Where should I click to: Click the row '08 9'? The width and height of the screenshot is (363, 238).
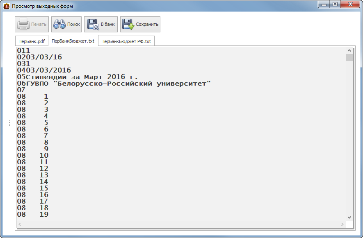[33, 149]
